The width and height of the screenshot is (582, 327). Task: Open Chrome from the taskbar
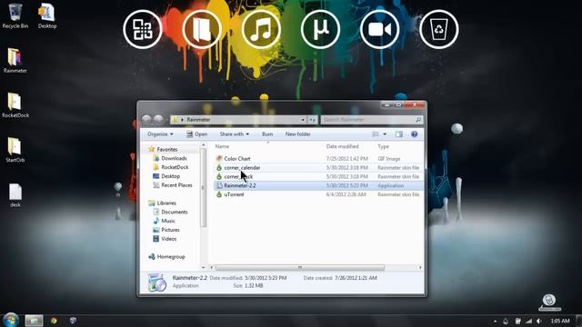pyautogui.click(x=54, y=321)
